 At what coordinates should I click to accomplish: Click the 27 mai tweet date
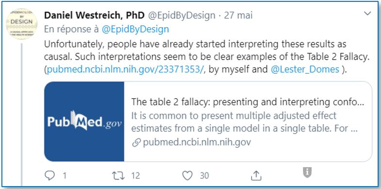pyautogui.click(x=238, y=16)
